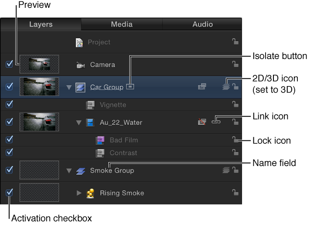
Task: Select the Vignette filter name
Action: [113, 105]
